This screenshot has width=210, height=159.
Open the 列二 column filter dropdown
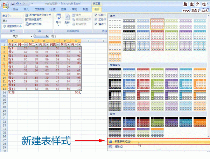click(x=36, y=44)
